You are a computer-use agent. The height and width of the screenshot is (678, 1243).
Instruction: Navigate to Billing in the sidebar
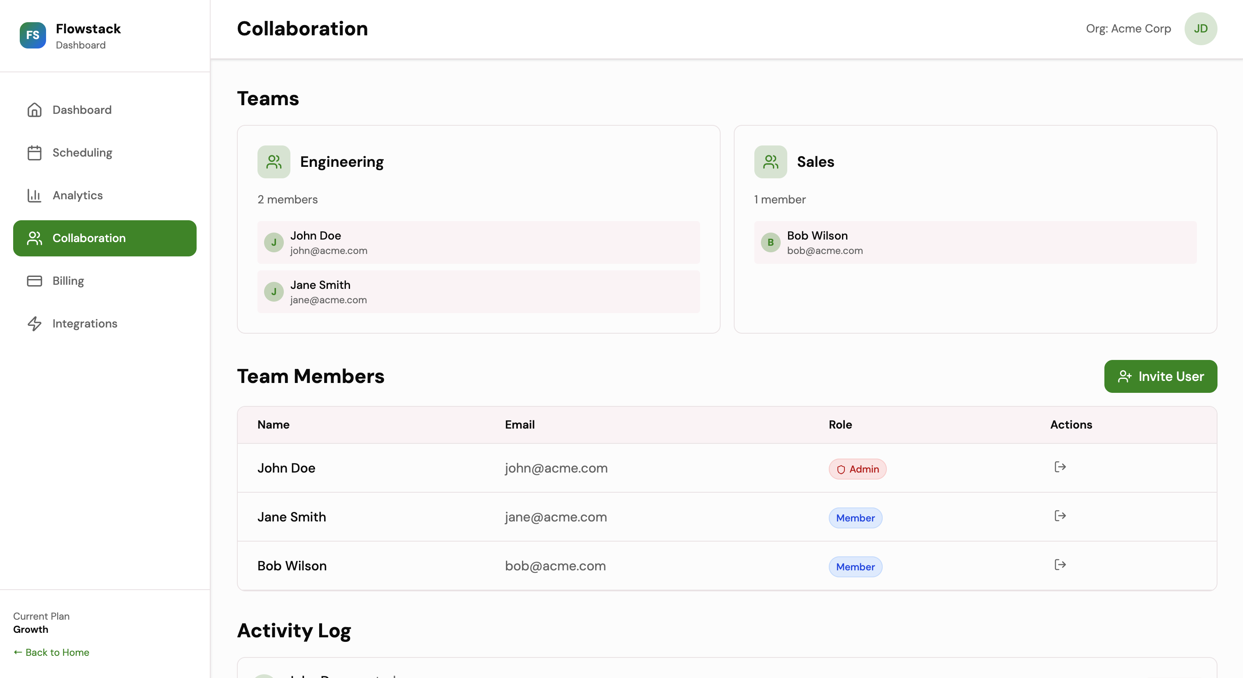(105, 281)
